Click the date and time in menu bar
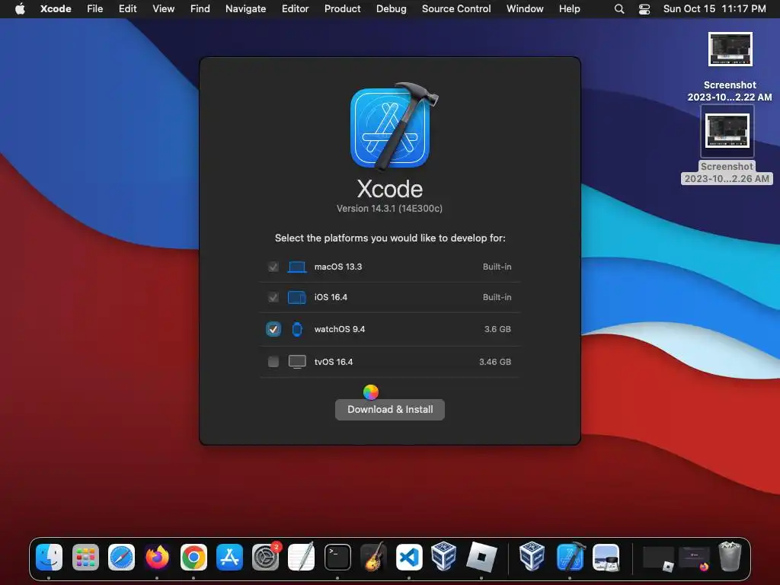 714,8
